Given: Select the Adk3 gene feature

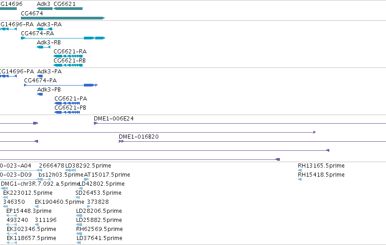Looking at the screenshot, I should [x=44, y=9].
